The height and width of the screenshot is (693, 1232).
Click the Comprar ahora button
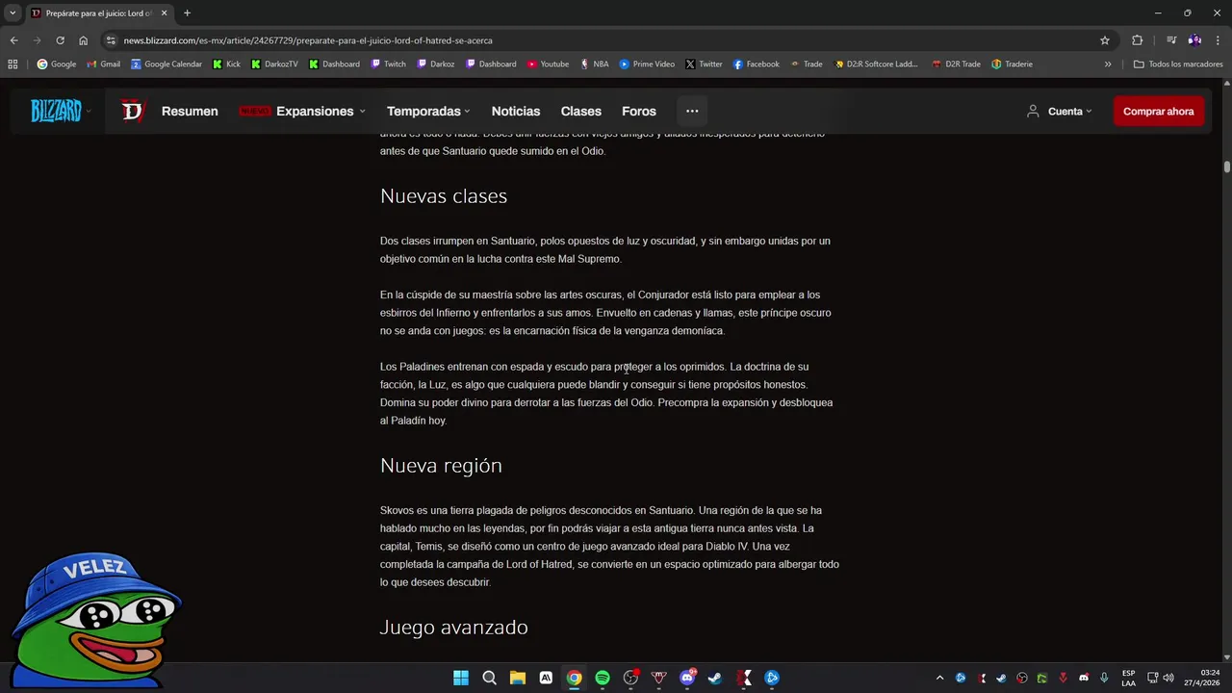click(x=1159, y=111)
